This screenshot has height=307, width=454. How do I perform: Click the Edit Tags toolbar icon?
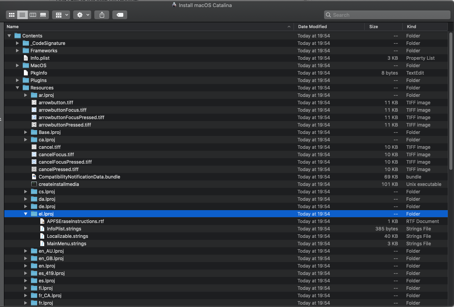pos(120,14)
